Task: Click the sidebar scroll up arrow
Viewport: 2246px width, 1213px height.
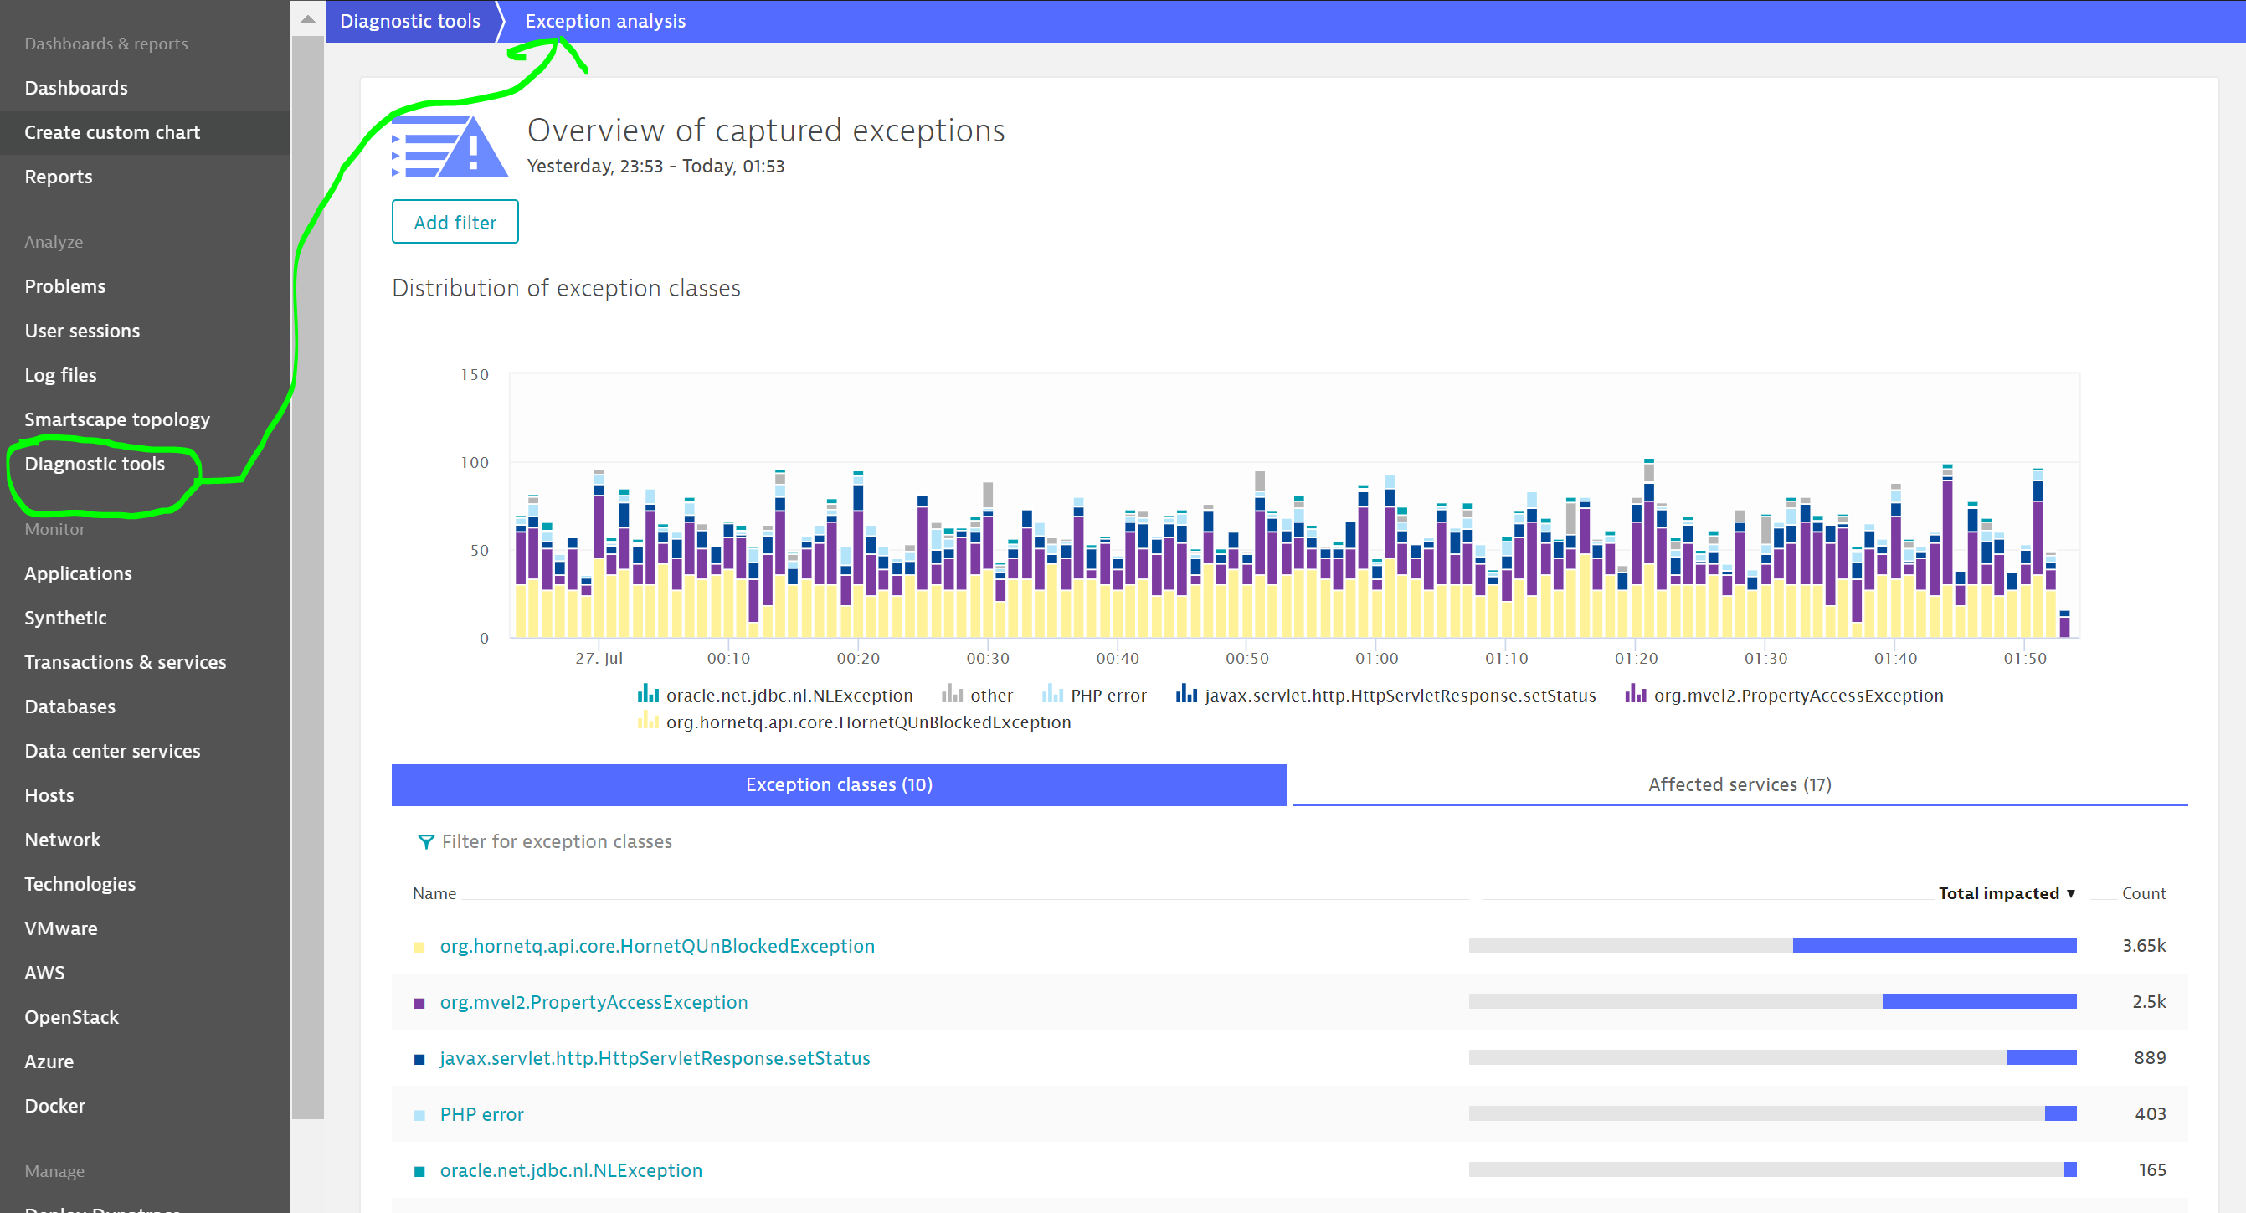Action: pyautogui.click(x=308, y=18)
